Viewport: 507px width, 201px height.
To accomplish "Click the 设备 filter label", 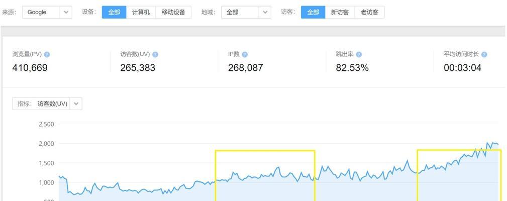I will 89,12.
